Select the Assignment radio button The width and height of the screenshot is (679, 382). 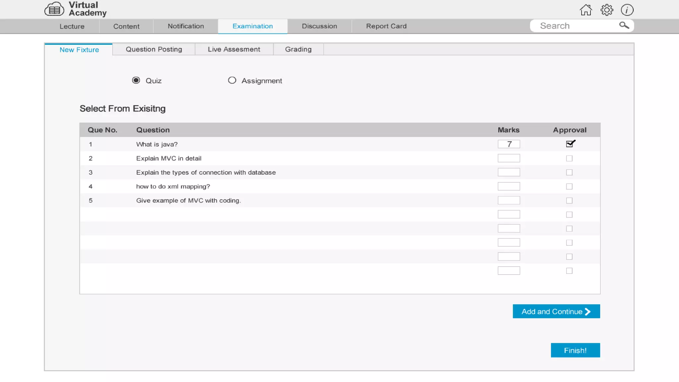(232, 81)
